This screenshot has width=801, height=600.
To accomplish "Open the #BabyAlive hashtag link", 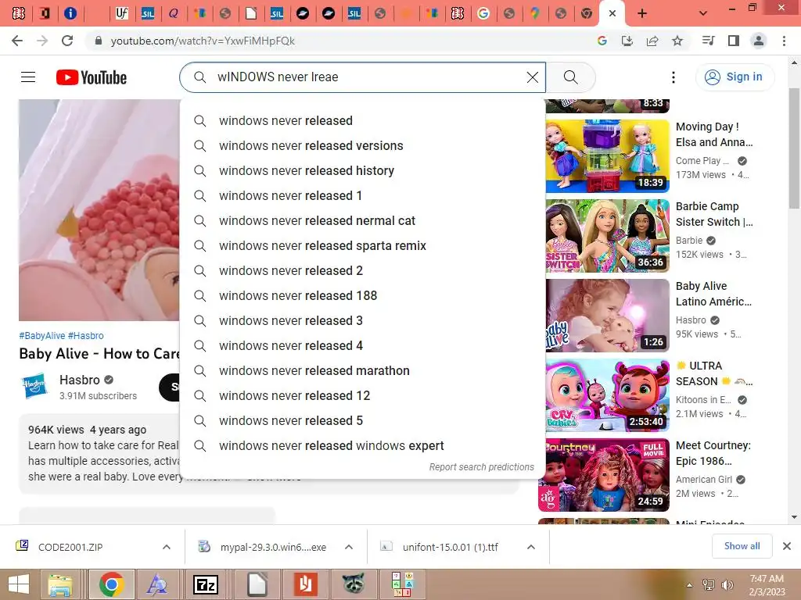I will tap(42, 336).
